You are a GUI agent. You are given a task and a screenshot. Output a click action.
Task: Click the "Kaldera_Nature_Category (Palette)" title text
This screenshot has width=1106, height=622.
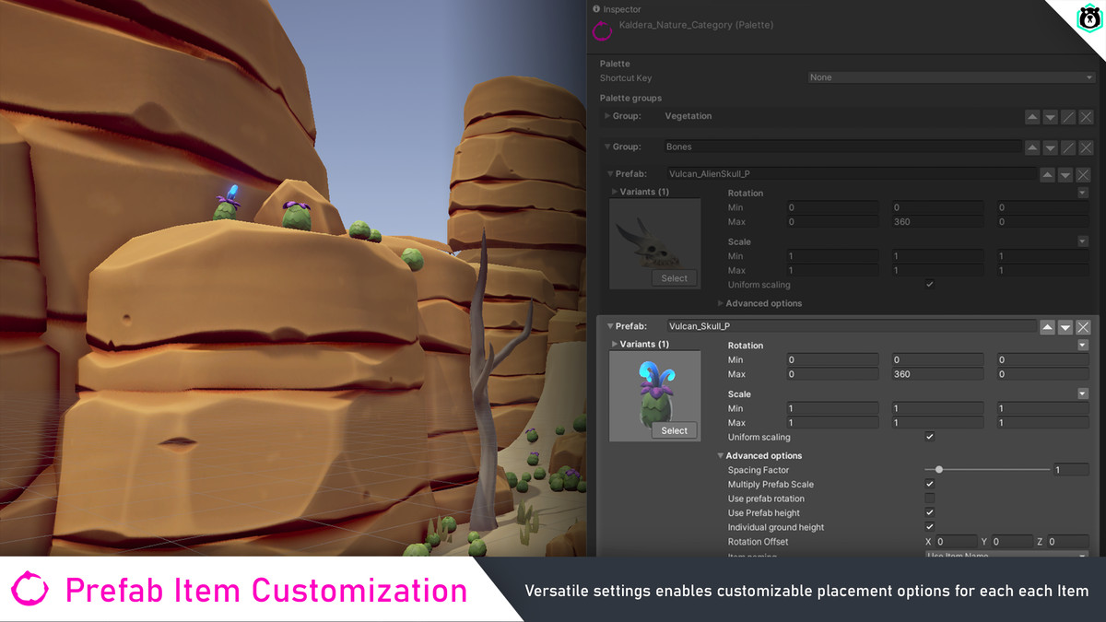696,25
